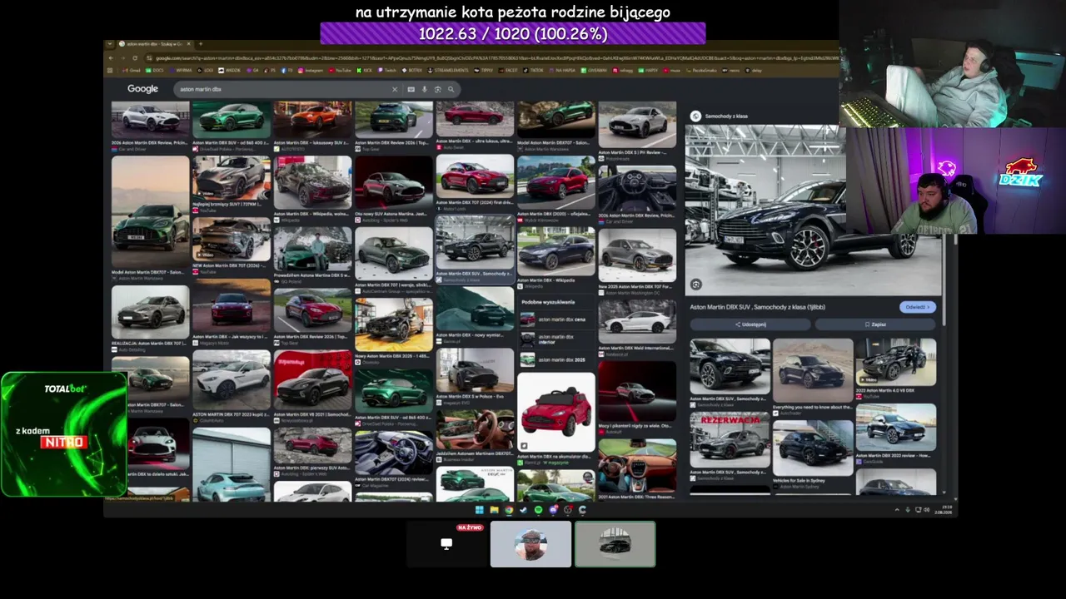
Task: Open the YouTube bookmark
Action: click(339, 71)
